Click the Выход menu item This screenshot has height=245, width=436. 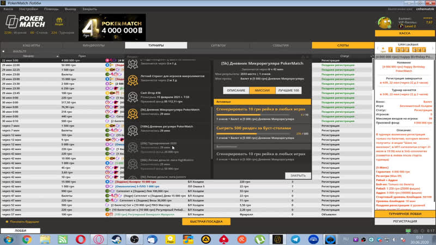pos(70,9)
